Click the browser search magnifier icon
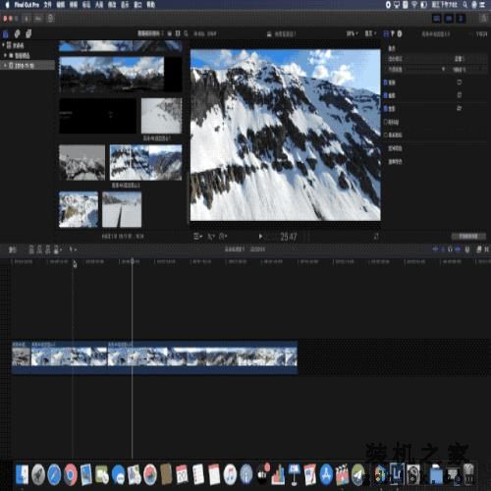Image resolution: width=491 pixels, height=491 pixels. [186, 33]
